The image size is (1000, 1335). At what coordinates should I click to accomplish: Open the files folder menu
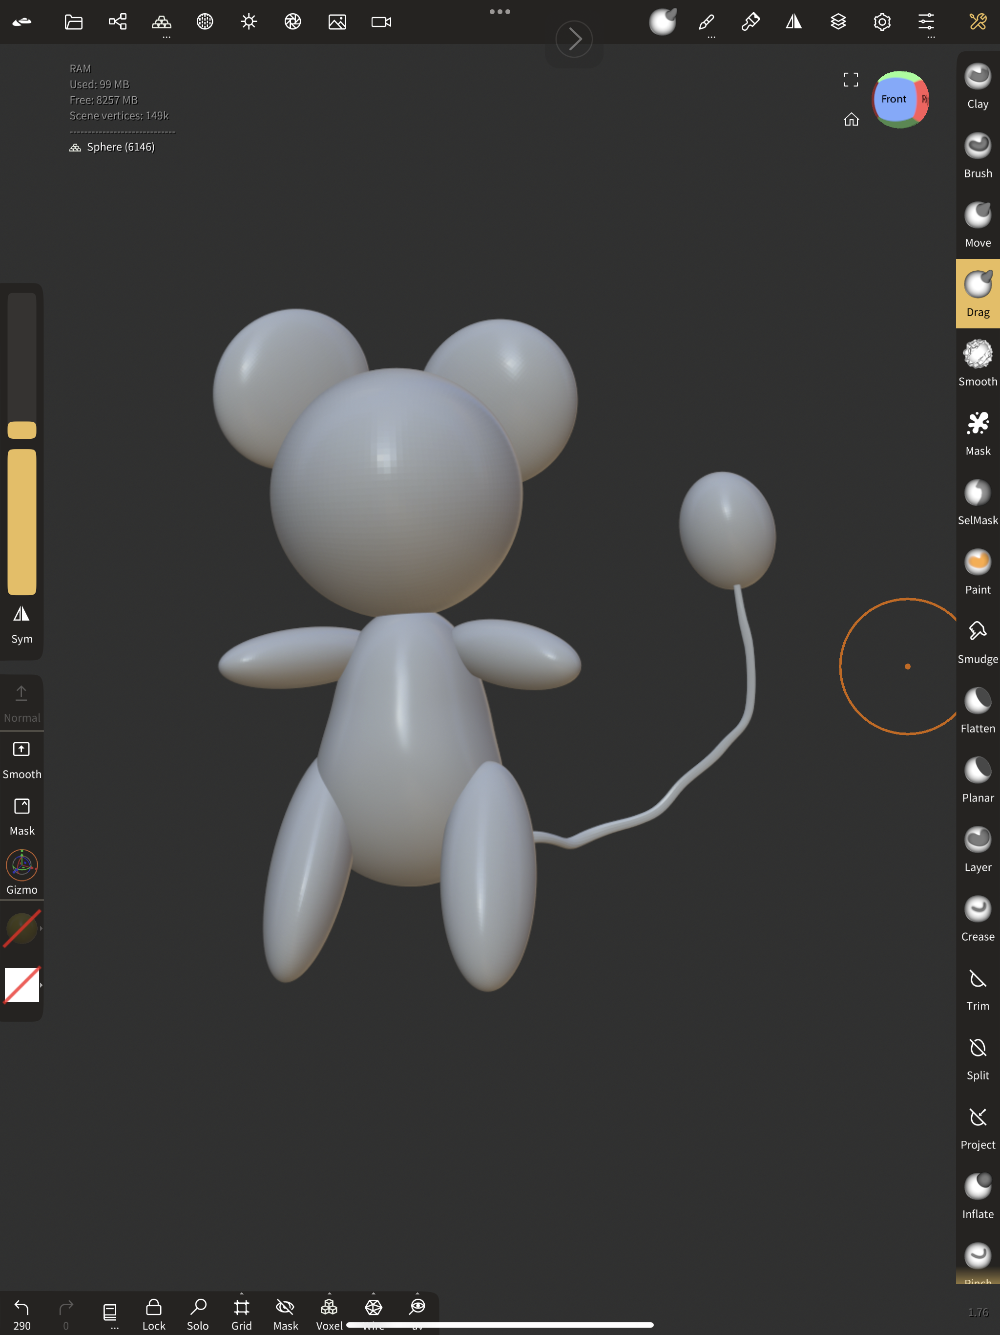pos(74,22)
